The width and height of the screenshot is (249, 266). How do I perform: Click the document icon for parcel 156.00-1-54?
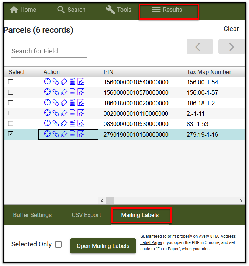[x=72, y=82]
